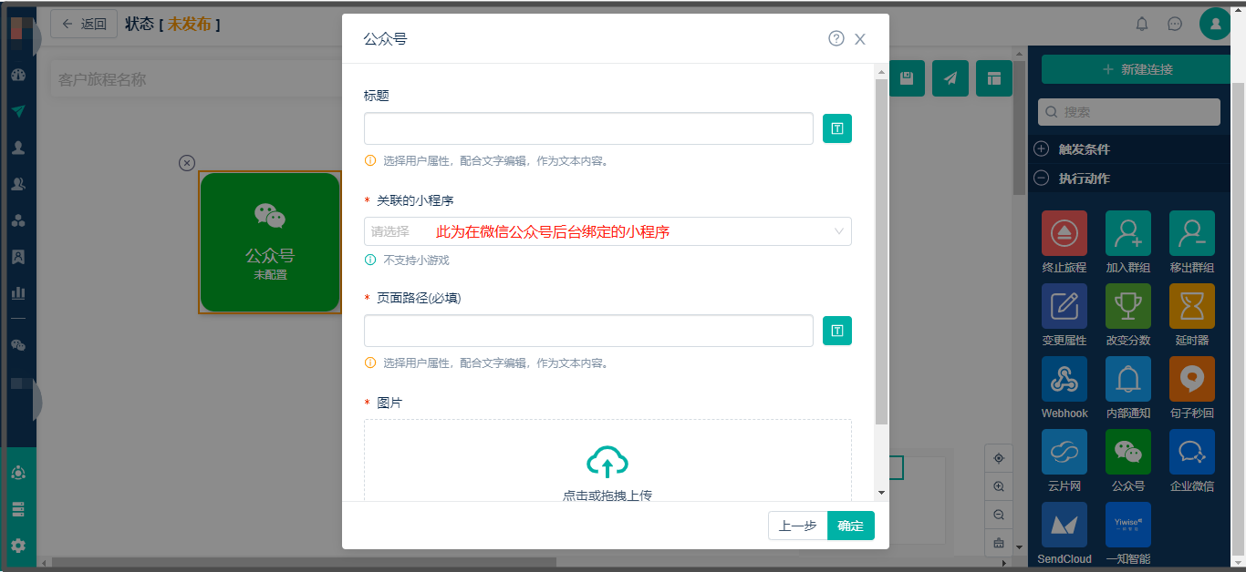Open the database server icon in the sidebar
The height and width of the screenshot is (572, 1246).
coord(18,509)
